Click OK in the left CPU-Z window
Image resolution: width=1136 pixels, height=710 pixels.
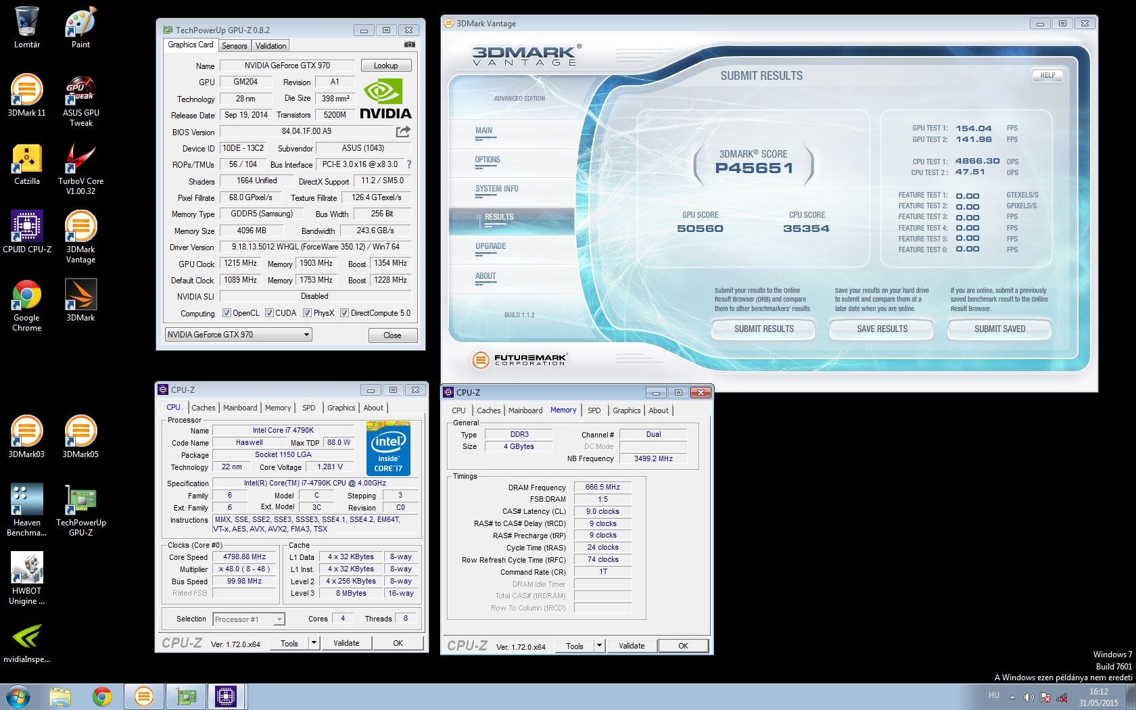pos(398,643)
